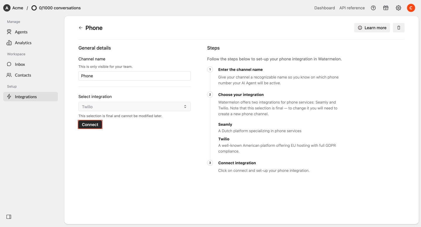Click the Twilio heading in Steps

point(224,139)
